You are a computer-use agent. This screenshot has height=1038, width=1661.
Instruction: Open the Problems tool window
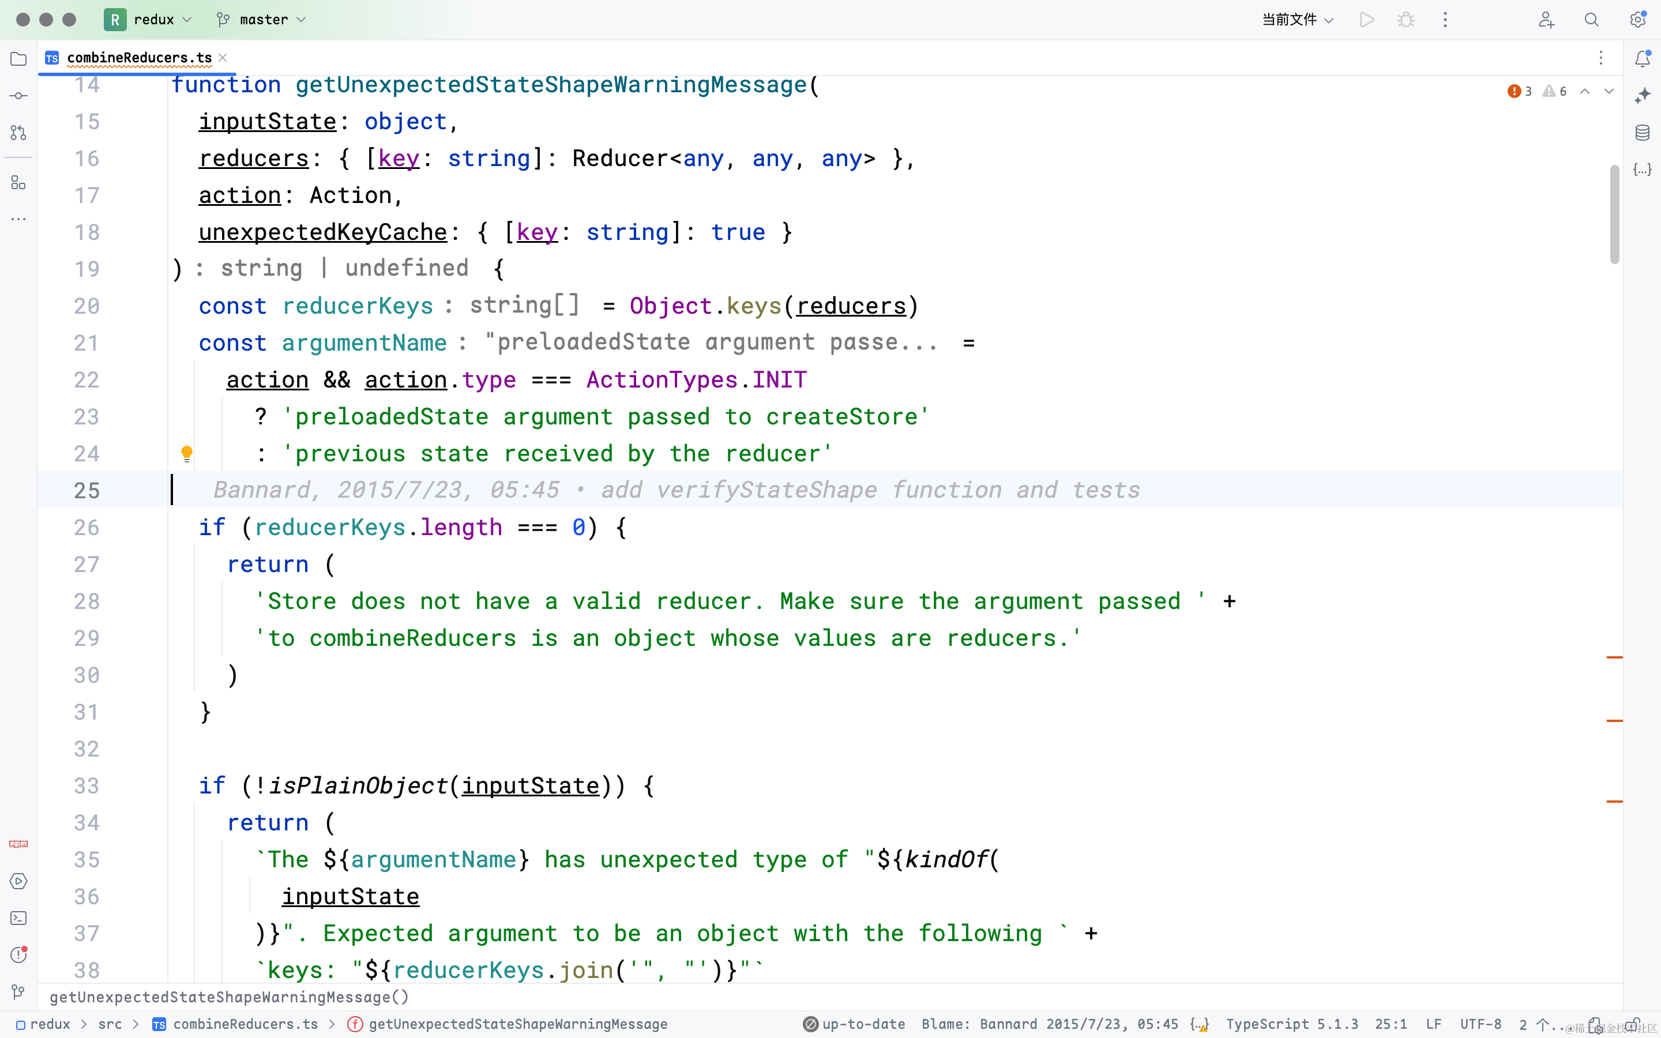coord(18,954)
